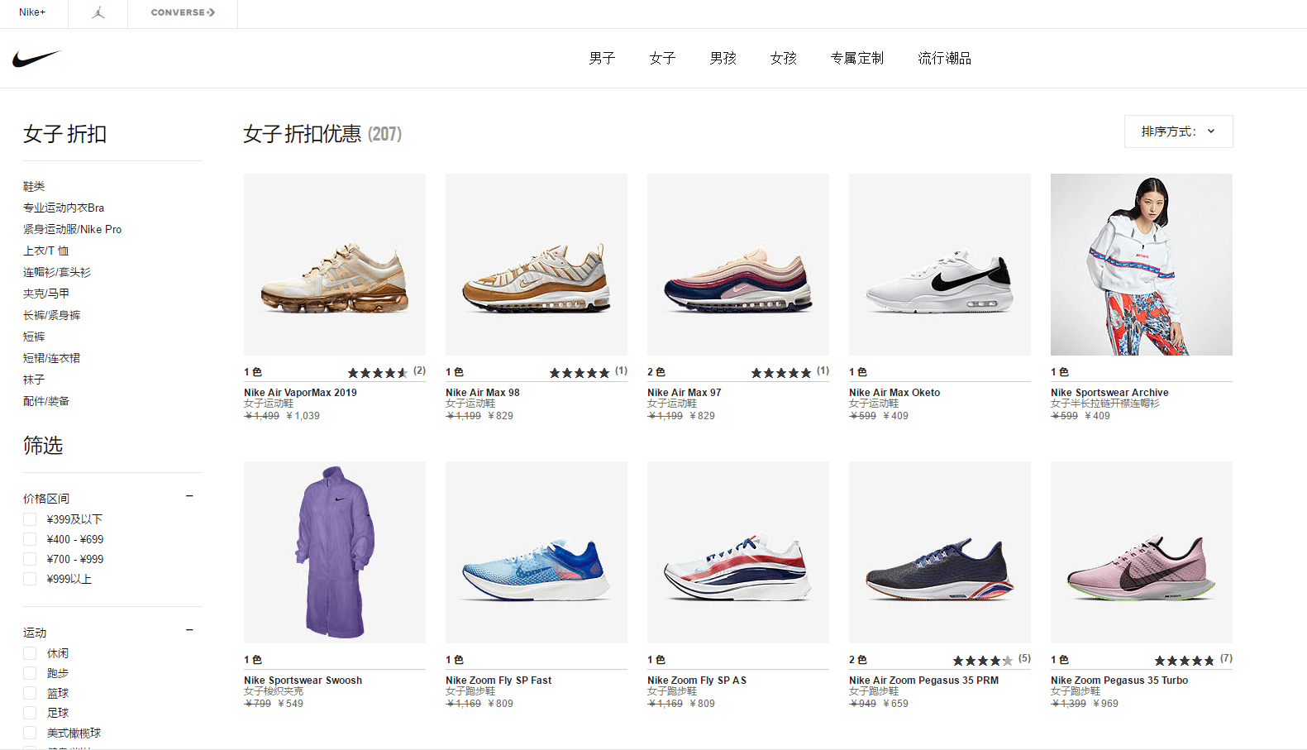Click the ¥1,039 price of VaporMax 2019

[x=303, y=416]
